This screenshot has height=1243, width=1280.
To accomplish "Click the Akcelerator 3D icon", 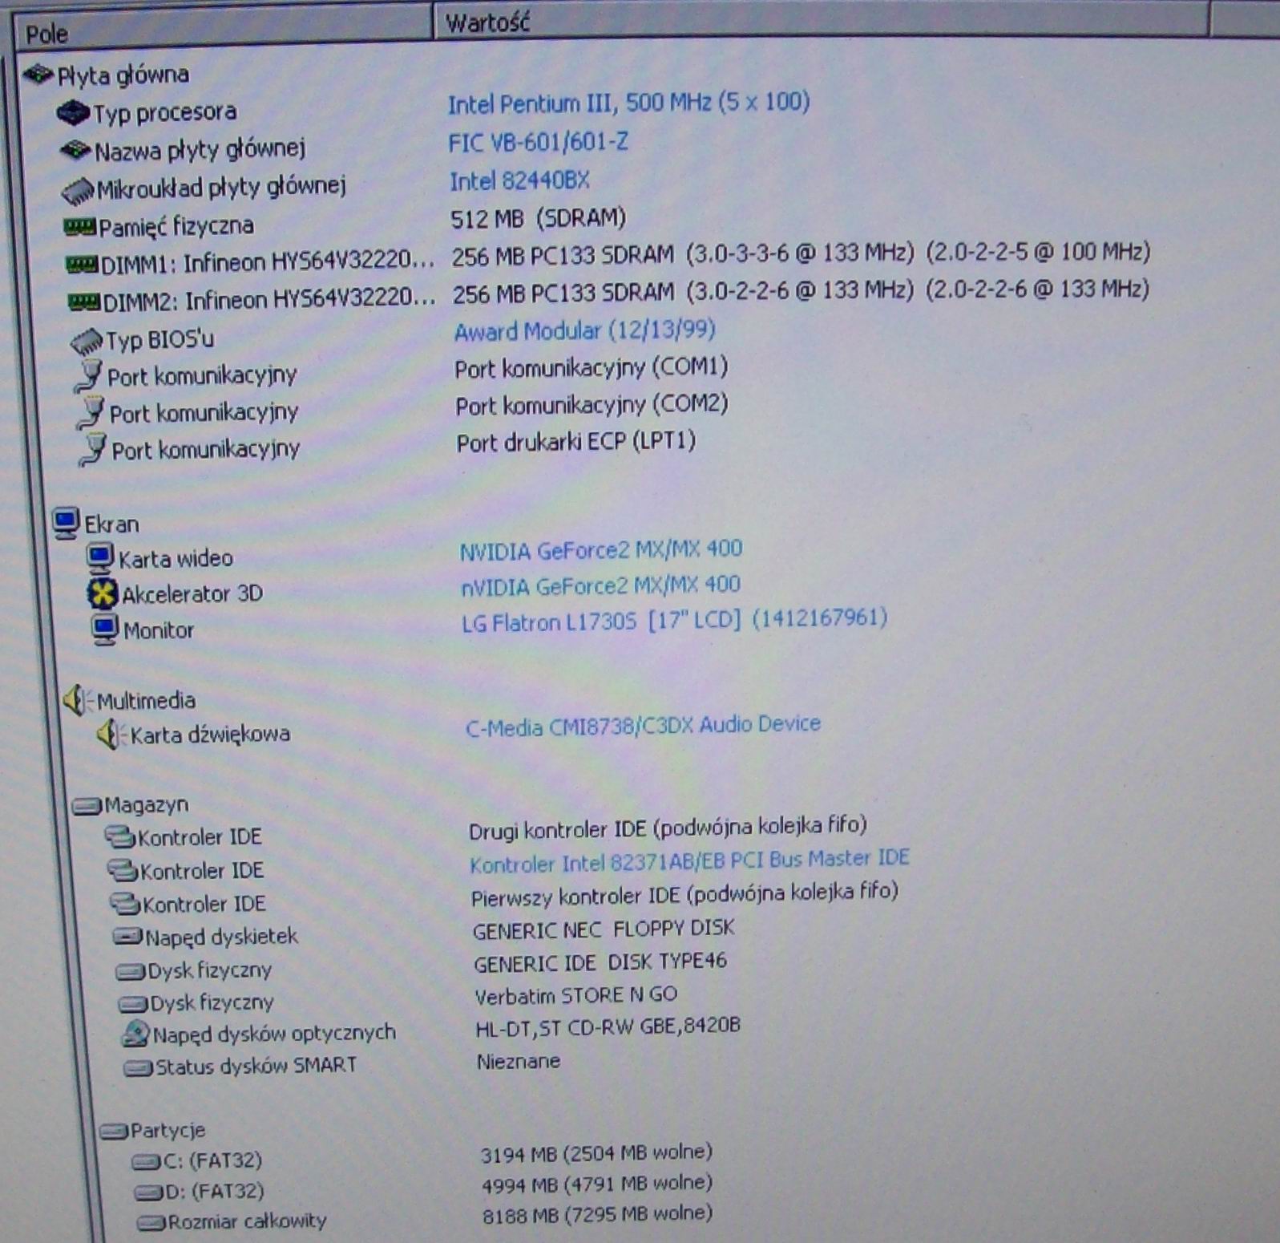I will (x=102, y=594).
